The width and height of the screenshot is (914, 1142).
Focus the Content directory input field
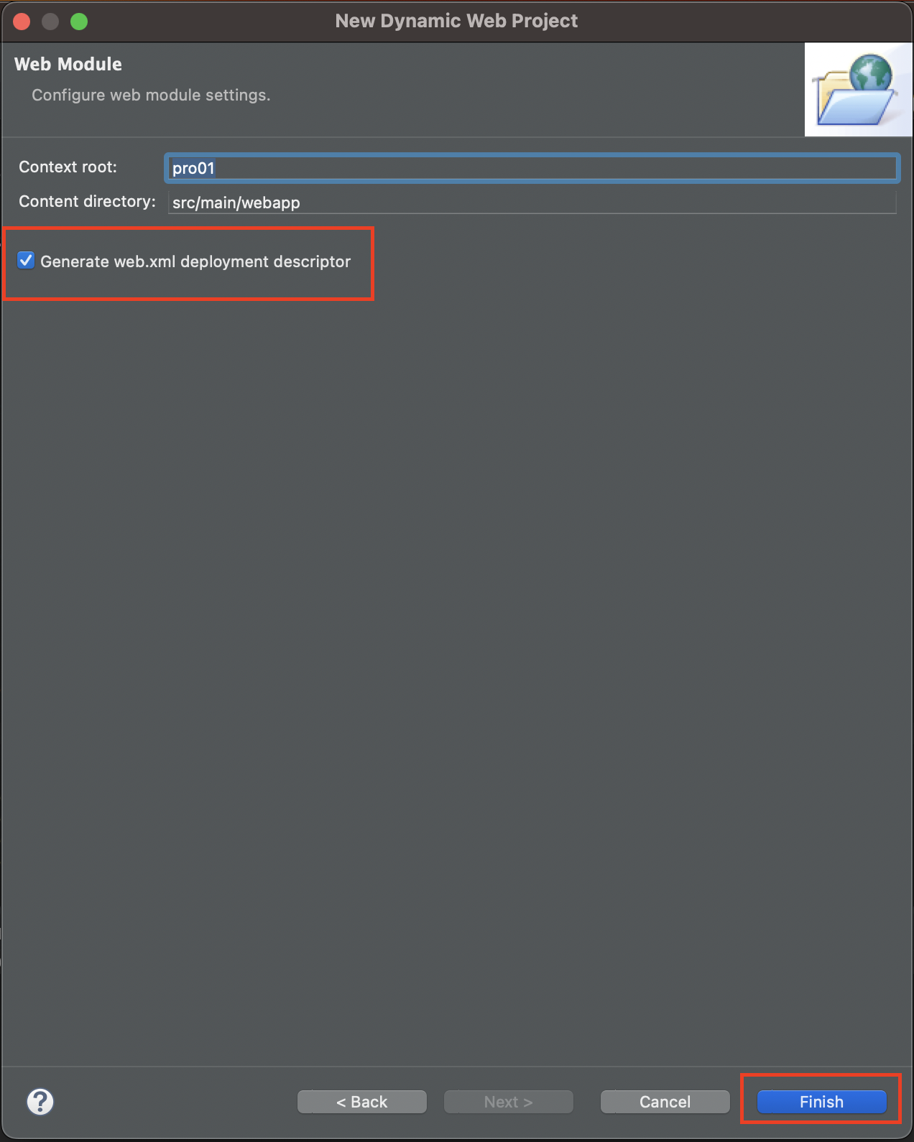pyautogui.click(x=532, y=203)
